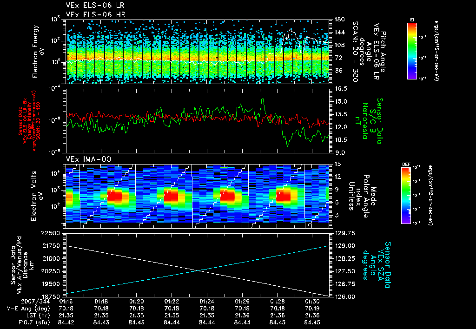The image size is (476, 329).
Task: Click the crossing of the altitude and SZA lines
Action: tap(198, 271)
